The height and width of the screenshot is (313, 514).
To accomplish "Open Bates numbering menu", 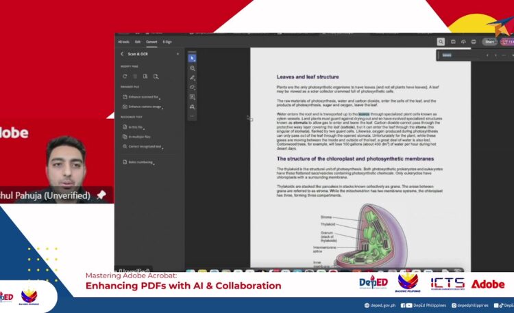I will 138,162.
